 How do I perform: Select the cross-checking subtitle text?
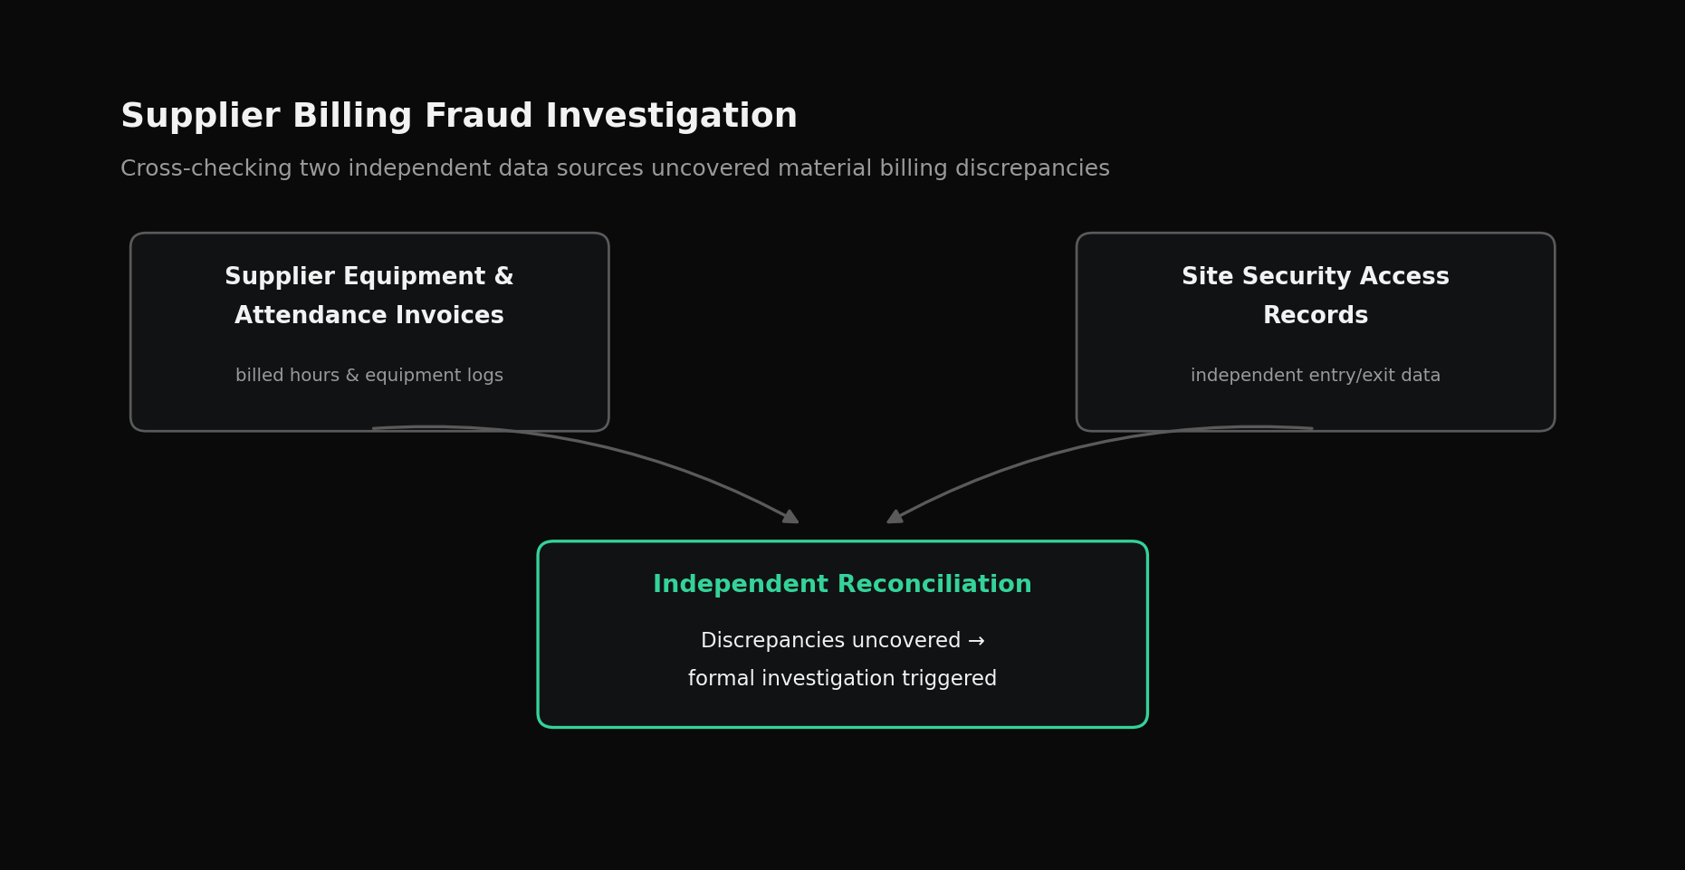pyautogui.click(x=615, y=169)
